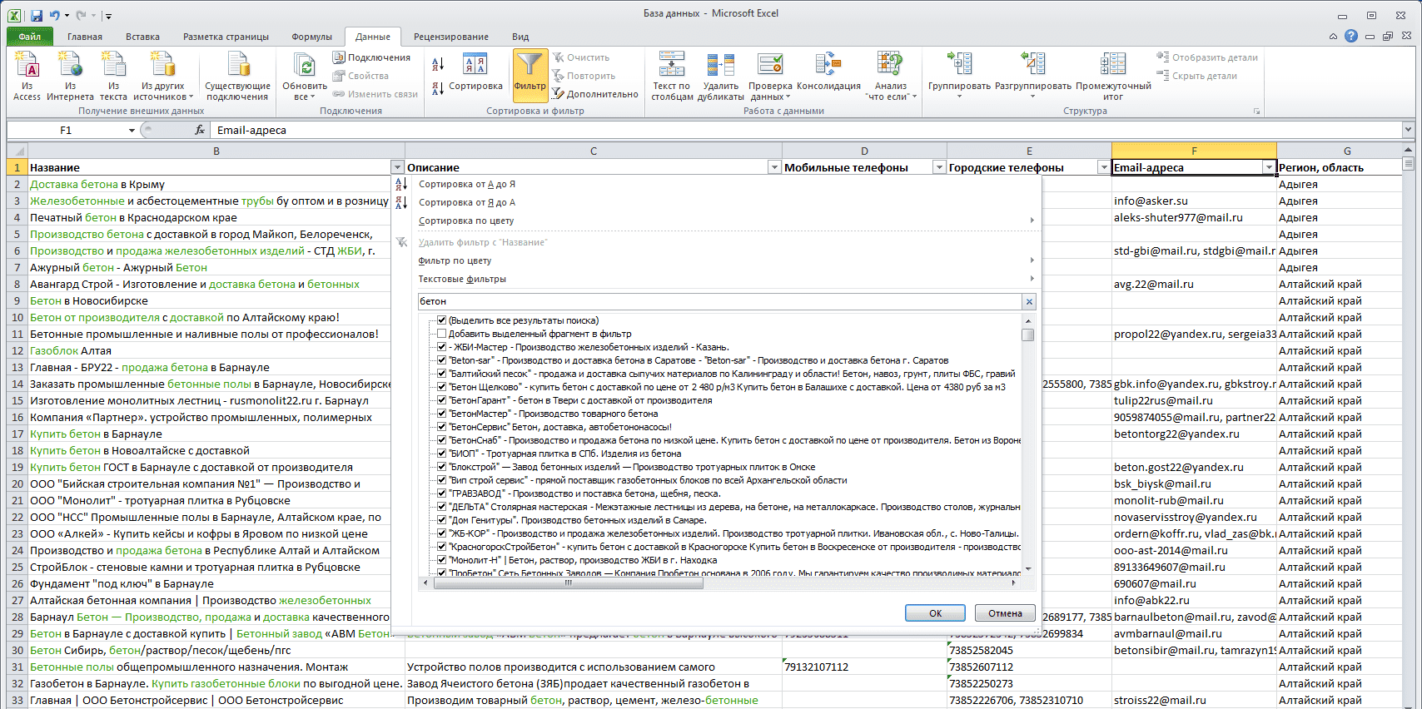Switch to the Рецензирование tab

click(451, 37)
